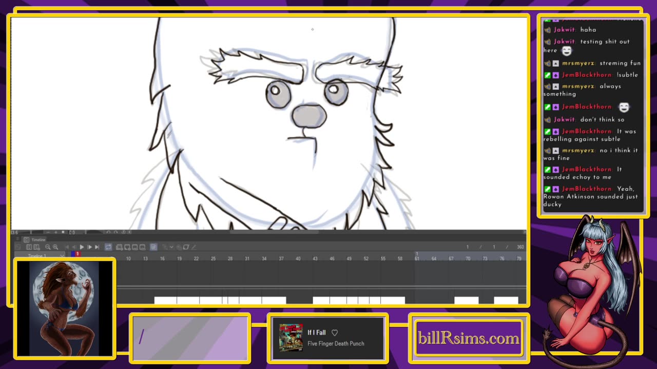Click the Five Finger Death Punch artist name
Viewport: 657px width, 369px height.
[336, 343]
